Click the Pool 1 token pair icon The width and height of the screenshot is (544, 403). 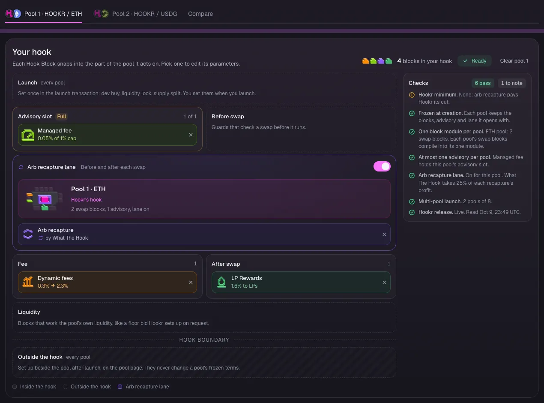pyautogui.click(x=13, y=14)
